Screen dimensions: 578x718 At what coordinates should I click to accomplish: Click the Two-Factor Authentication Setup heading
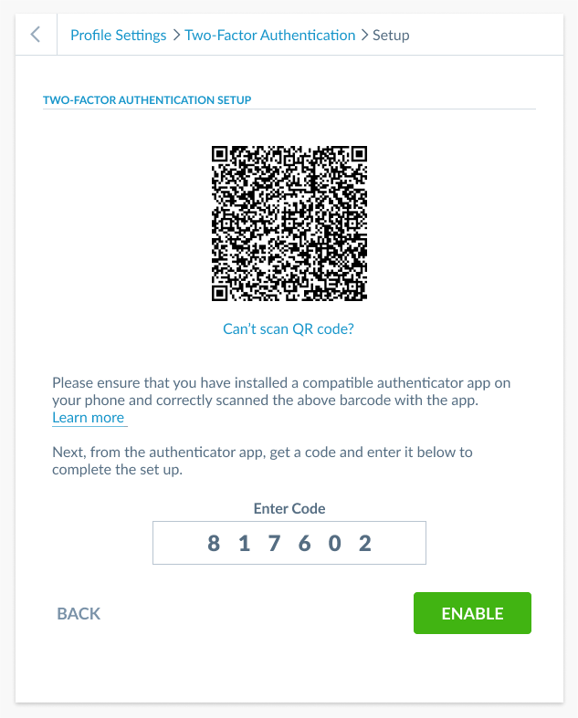[x=147, y=99]
